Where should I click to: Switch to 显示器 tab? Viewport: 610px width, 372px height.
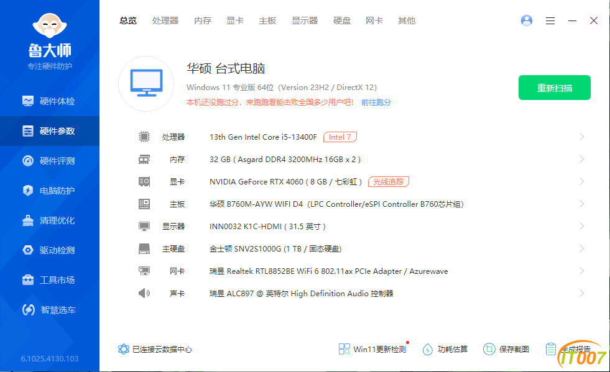305,20
